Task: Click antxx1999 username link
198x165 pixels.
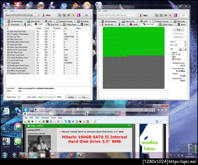Action: [x=34, y=130]
